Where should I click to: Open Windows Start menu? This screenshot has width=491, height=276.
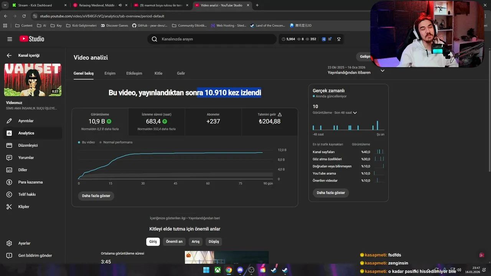pyautogui.click(x=206, y=270)
